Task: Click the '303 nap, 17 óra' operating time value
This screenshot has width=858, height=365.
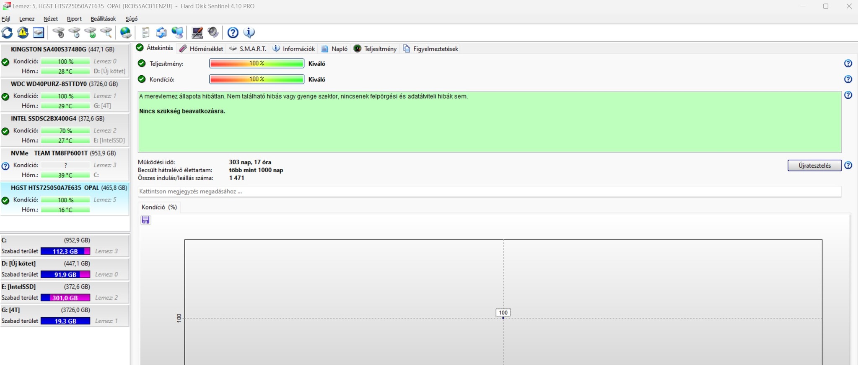Action: click(x=250, y=162)
